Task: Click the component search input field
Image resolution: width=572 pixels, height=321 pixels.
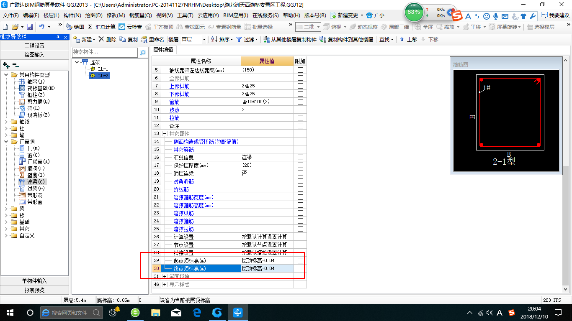Action: pos(105,53)
